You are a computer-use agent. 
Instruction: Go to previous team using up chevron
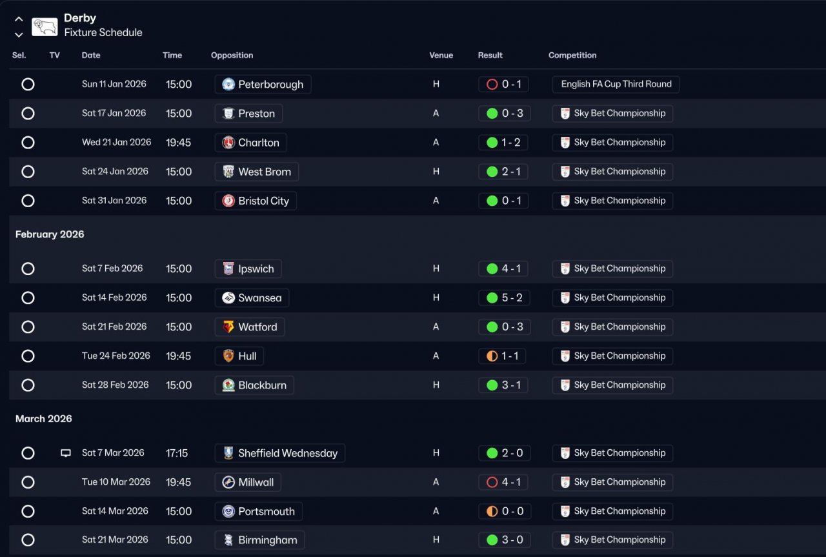click(19, 19)
